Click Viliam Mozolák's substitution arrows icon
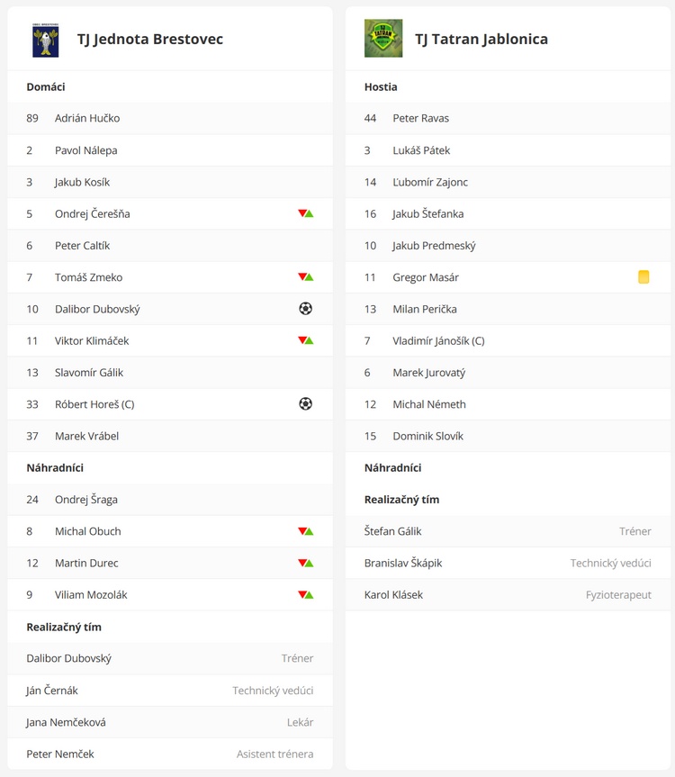This screenshot has height=777, width=675. [x=306, y=594]
